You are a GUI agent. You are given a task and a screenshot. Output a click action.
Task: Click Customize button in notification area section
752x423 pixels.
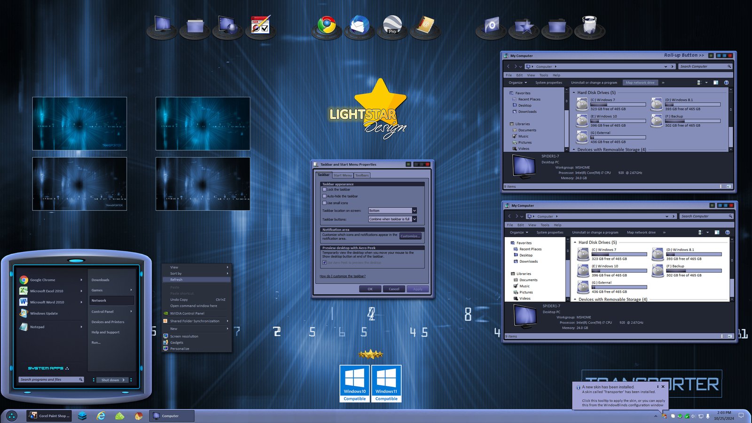410,236
